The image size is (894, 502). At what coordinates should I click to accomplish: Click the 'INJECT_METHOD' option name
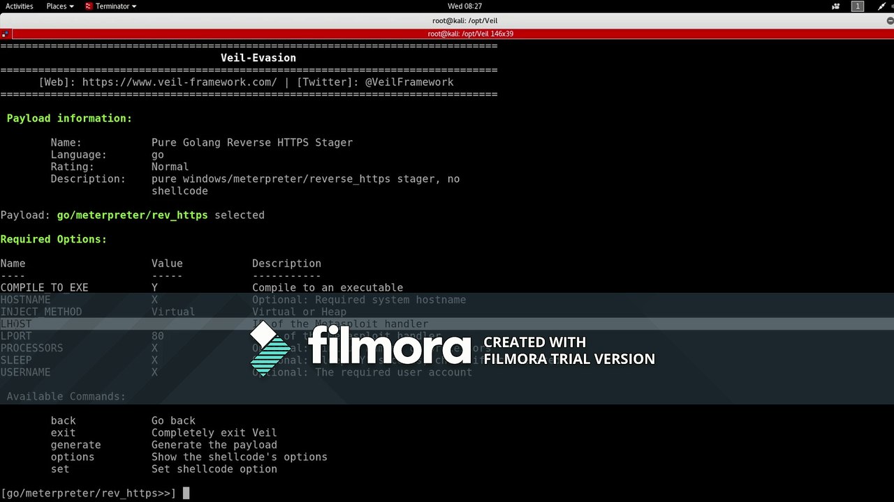pyautogui.click(x=41, y=312)
